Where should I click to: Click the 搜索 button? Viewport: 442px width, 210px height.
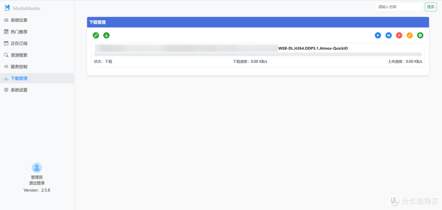point(431,7)
